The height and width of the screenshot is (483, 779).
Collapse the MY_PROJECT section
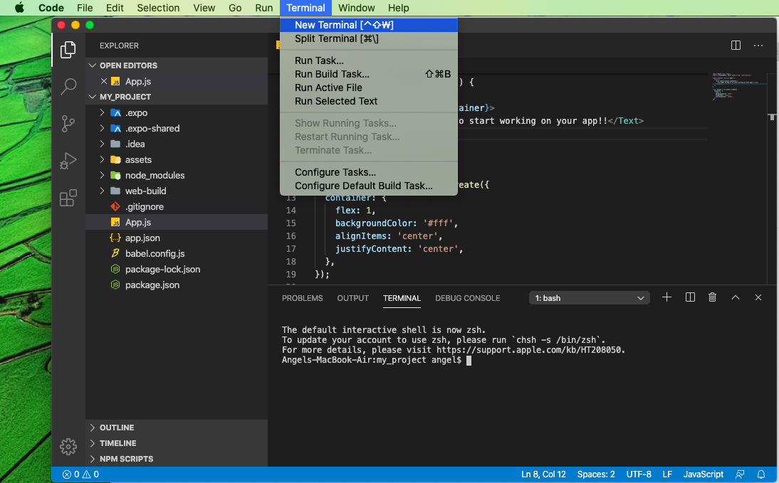[177, 97]
